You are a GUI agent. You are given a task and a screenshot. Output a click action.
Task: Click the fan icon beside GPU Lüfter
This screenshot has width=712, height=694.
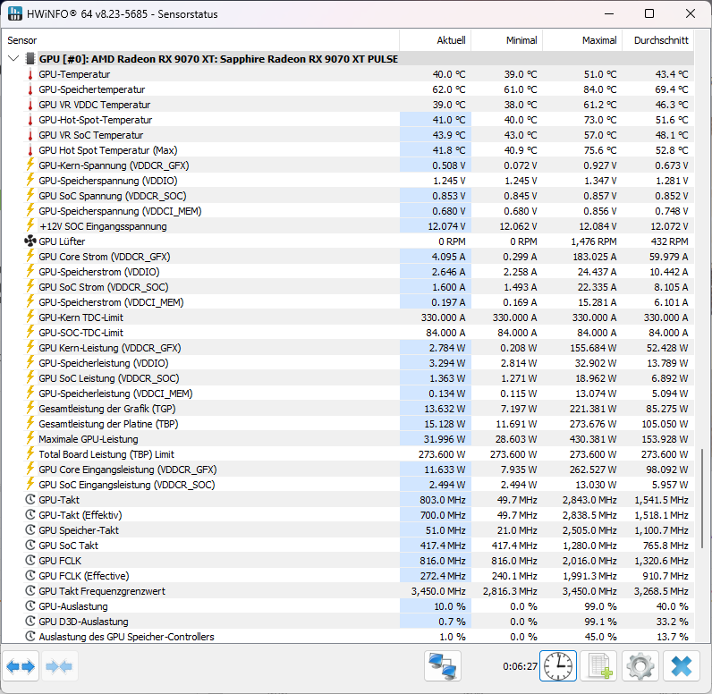pos(30,241)
